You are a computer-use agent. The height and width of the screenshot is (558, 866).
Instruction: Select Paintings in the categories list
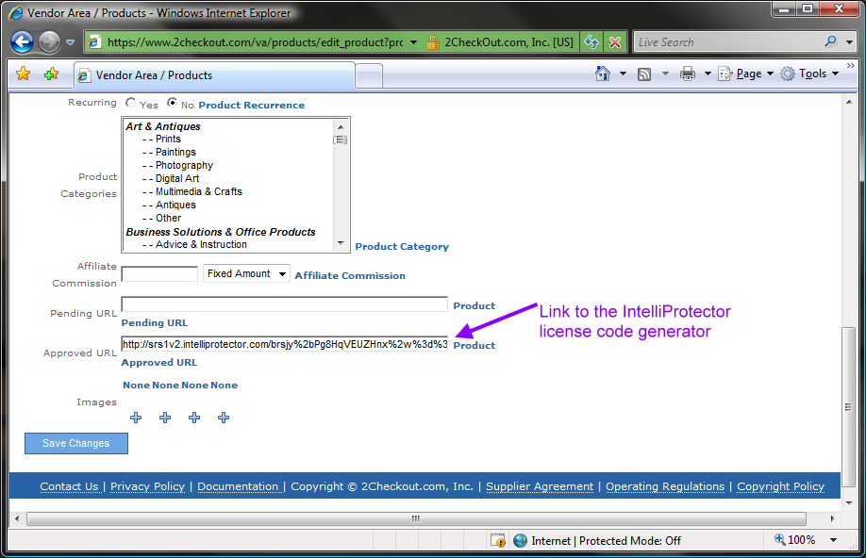pos(175,153)
